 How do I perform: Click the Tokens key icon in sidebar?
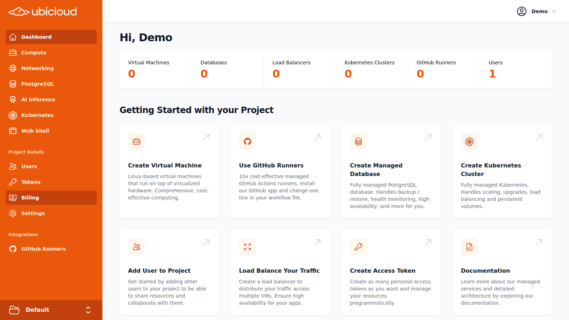13,182
